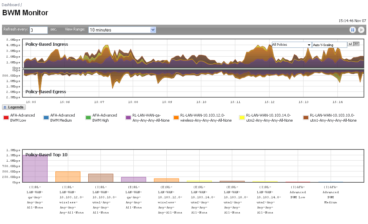Click the 15:08 time axis label
Screen dimensions: 368x224
coord(133,102)
